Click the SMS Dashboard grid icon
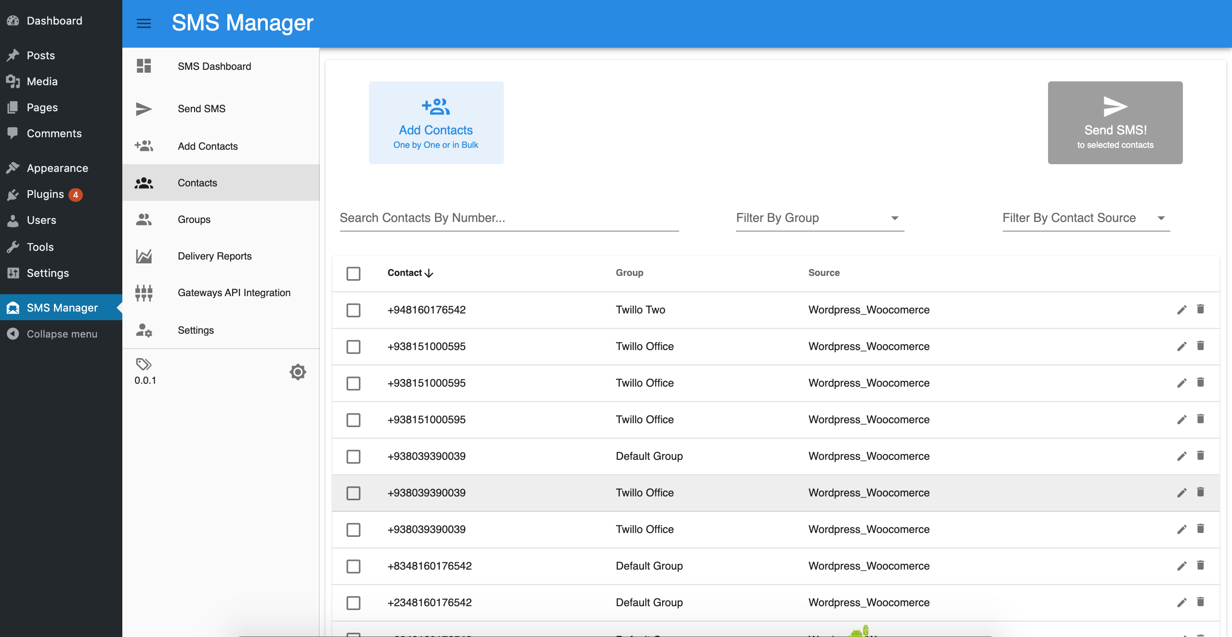 click(144, 66)
